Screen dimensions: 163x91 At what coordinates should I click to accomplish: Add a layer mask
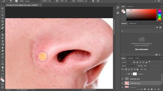[x=145, y=89]
